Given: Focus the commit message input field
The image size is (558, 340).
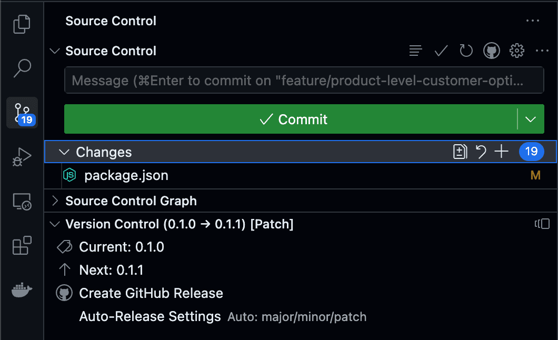Looking at the screenshot, I should (x=304, y=81).
